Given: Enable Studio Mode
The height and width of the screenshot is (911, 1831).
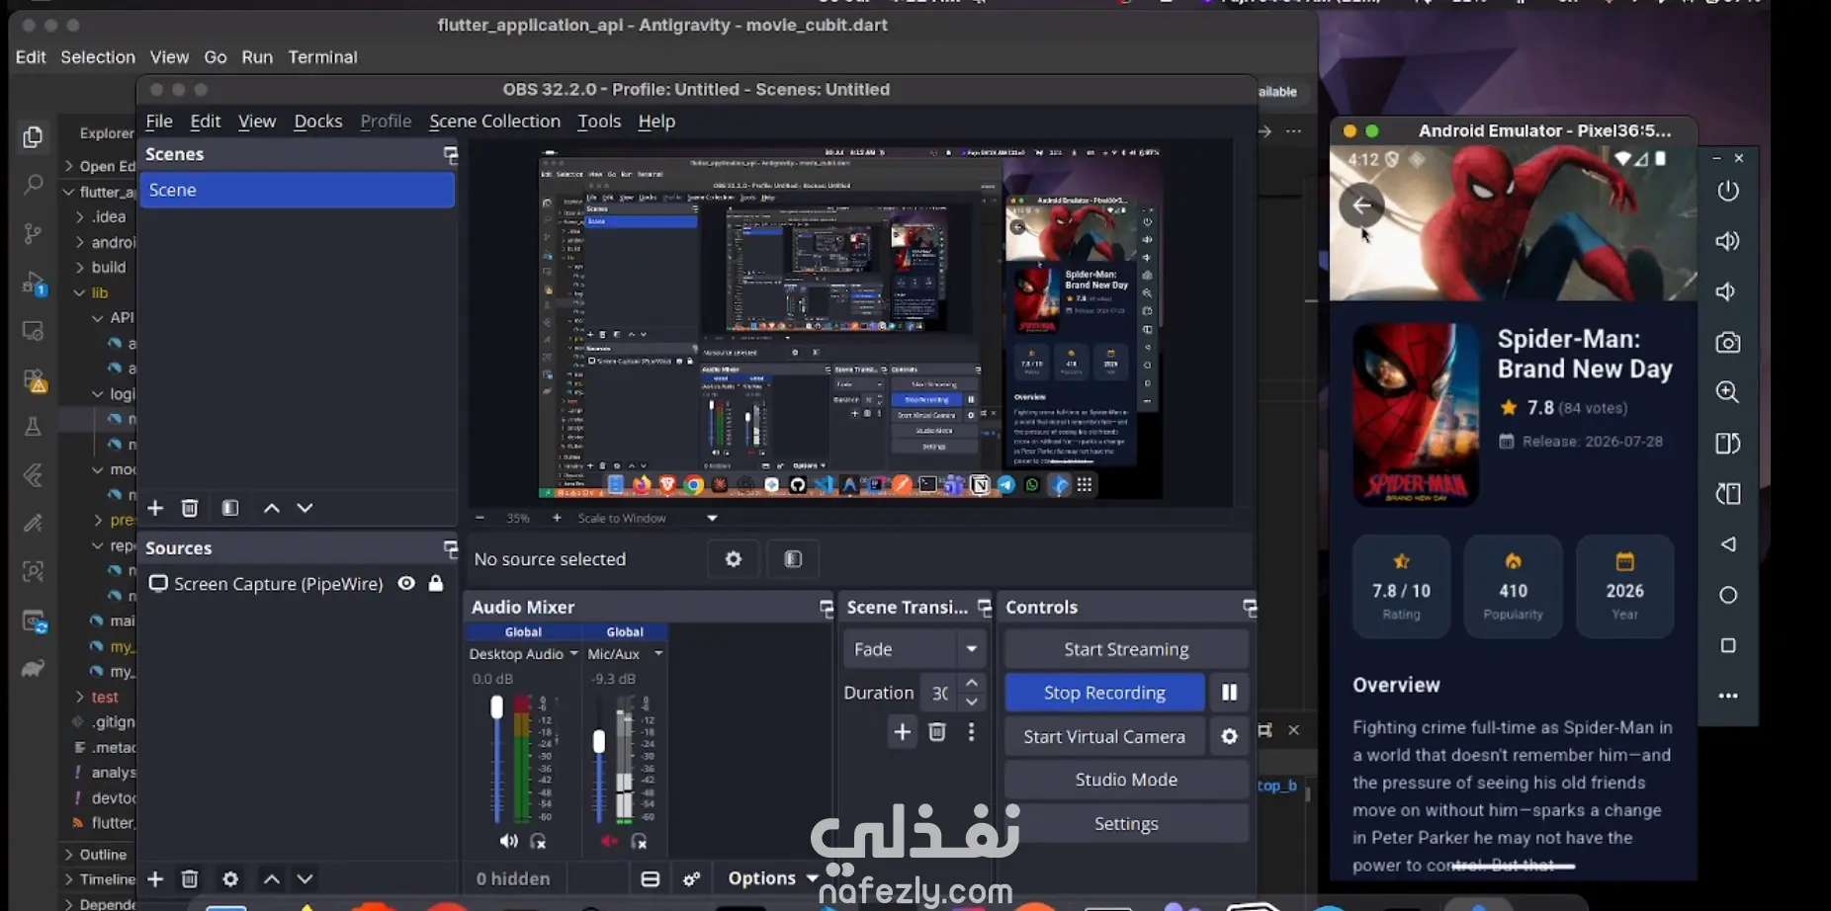Looking at the screenshot, I should pyautogui.click(x=1126, y=780).
